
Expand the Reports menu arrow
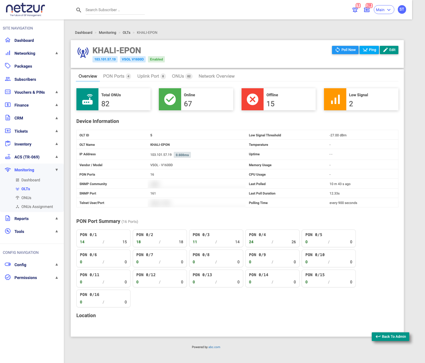tap(57, 218)
